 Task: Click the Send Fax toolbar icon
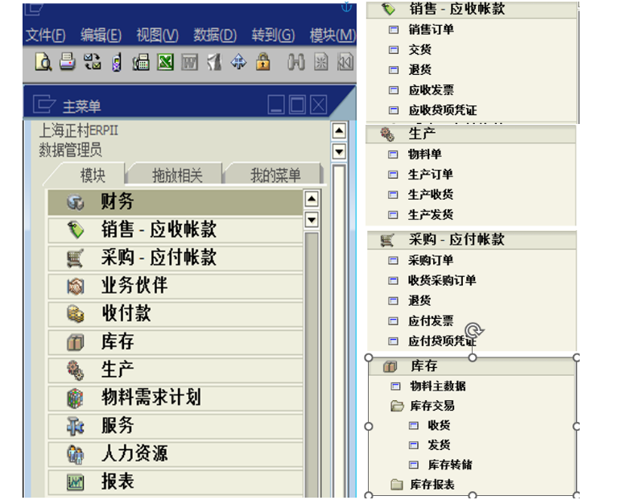(141, 62)
